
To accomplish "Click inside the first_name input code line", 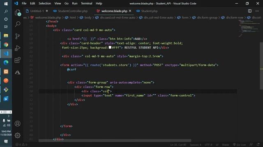I will [138, 96].
